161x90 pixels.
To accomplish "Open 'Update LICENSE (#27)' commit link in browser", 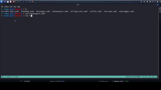I will (57, 81).
